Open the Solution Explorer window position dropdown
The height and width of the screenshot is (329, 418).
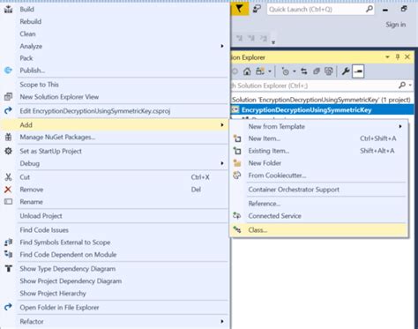[x=387, y=56]
